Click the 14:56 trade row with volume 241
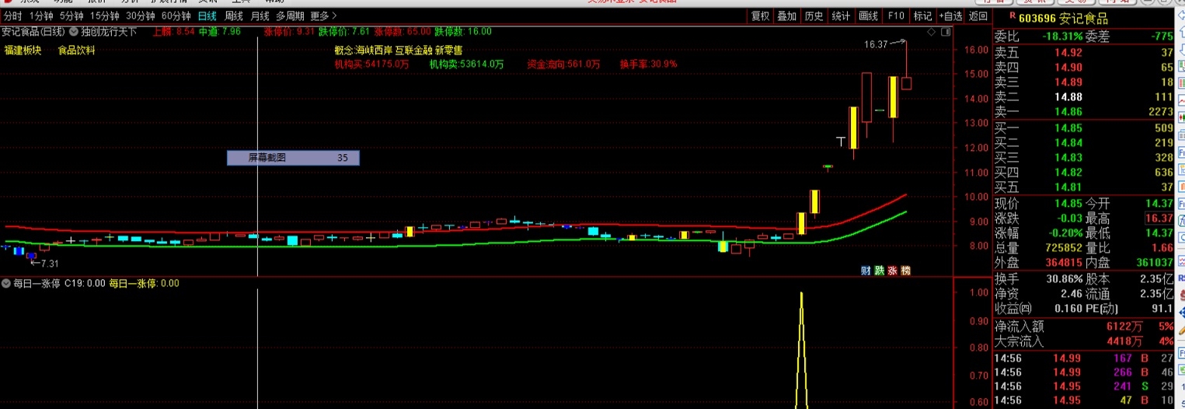Viewport: 1185px width, 409px height. coord(1084,386)
